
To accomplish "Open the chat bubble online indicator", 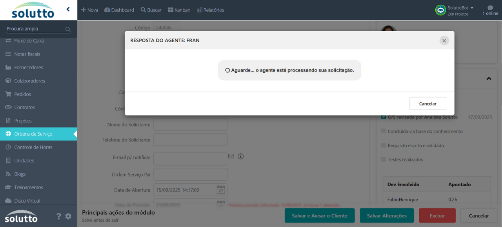I will click(490, 8).
